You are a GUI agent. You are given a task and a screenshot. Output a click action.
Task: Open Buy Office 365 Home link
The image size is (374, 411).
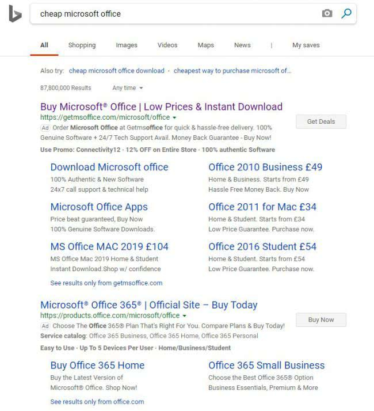point(97,366)
